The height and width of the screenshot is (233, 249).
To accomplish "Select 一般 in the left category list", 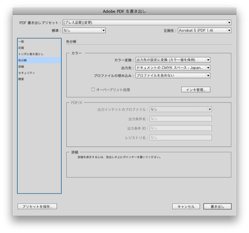I will click(x=21, y=42).
